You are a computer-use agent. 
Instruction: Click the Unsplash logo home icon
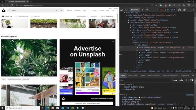point(4,10)
